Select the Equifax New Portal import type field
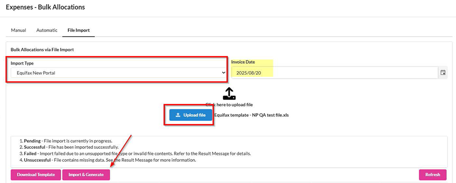Viewport: 456px width, 183px height. (x=116, y=73)
